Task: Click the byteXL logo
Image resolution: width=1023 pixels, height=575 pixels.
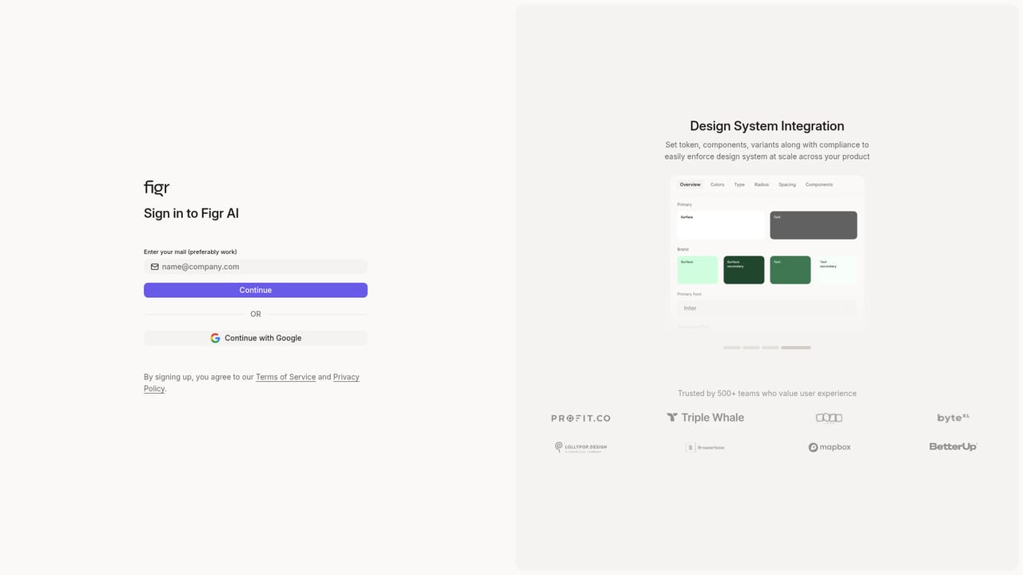Action: point(953,418)
